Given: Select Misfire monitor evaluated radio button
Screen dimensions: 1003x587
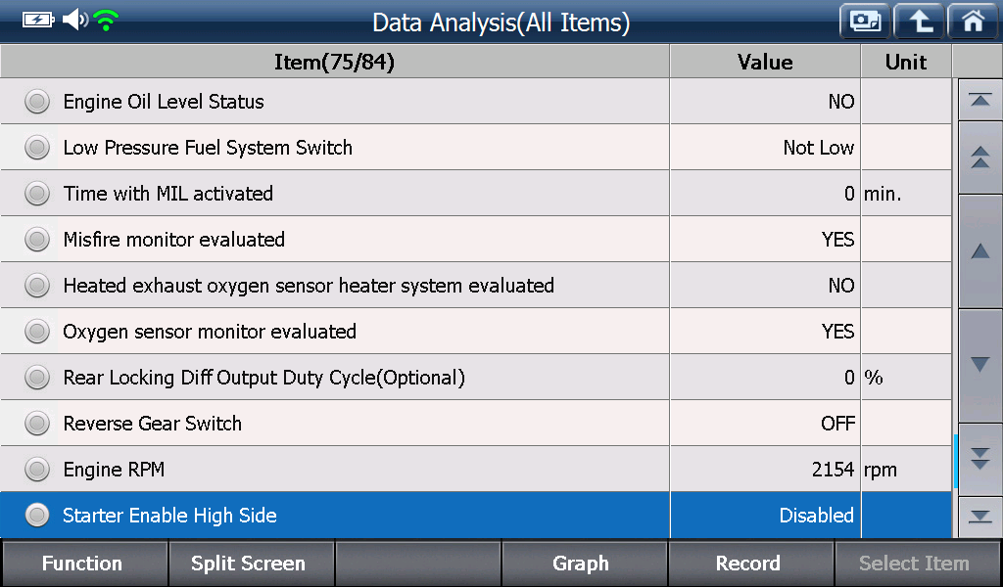Looking at the screenshot, I should (37, 240).
